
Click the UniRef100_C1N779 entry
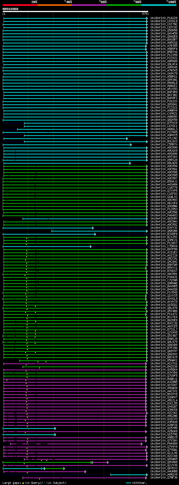click(x=164, y=188)
